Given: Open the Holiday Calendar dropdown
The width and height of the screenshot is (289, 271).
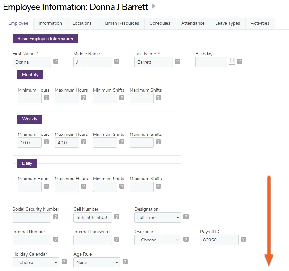Looking at the screenshot, I should (x=36, y=262).
